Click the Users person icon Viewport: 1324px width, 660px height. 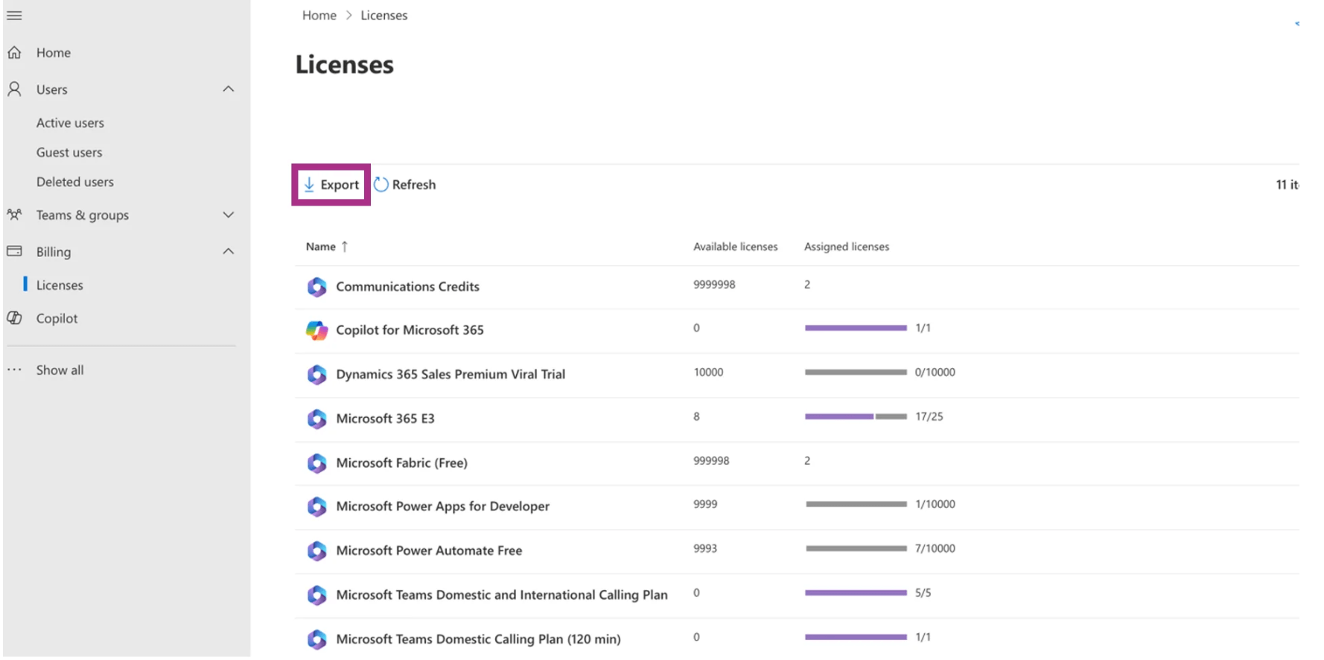pos(14,89)
